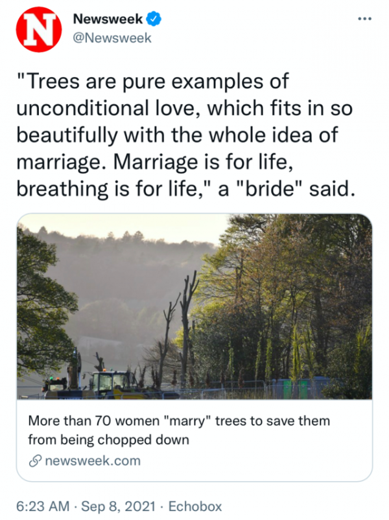Click the @Newsweek handle
The width and height of the screenshot is (389, 520).
(x=112, y=38)
